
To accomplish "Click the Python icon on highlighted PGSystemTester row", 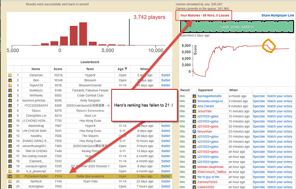I will click(10, 177).
